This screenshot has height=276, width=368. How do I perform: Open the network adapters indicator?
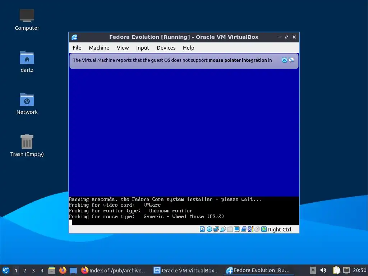click(216, 229)
